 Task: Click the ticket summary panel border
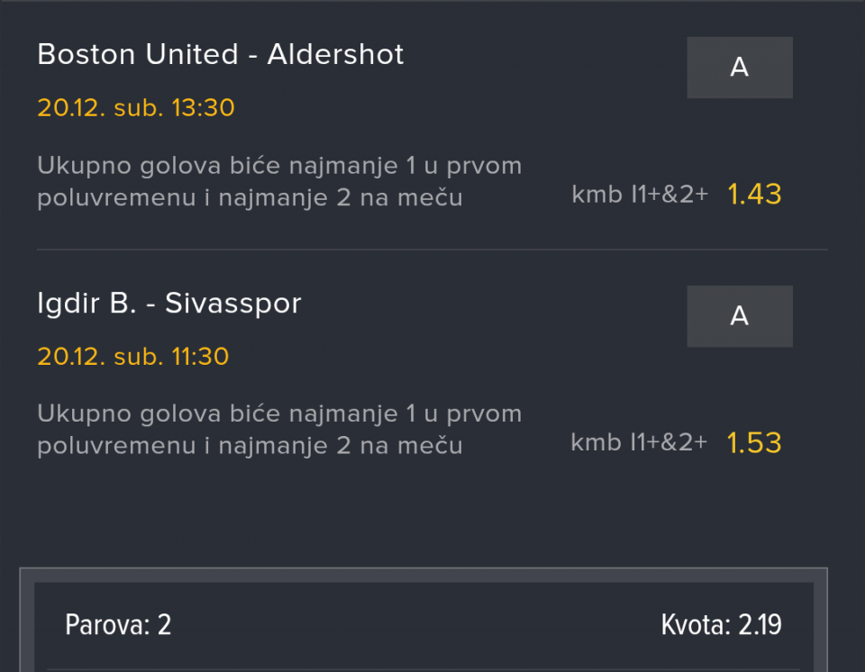[x=423, y=569]
